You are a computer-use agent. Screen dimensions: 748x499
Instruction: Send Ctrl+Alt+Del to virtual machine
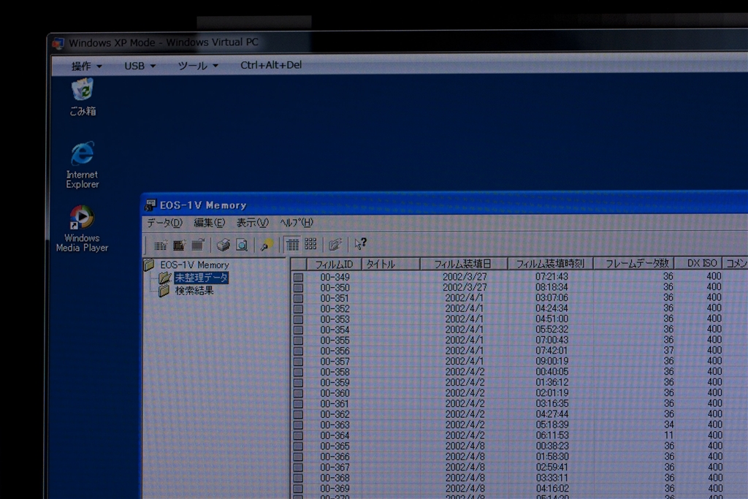(271, 65)
